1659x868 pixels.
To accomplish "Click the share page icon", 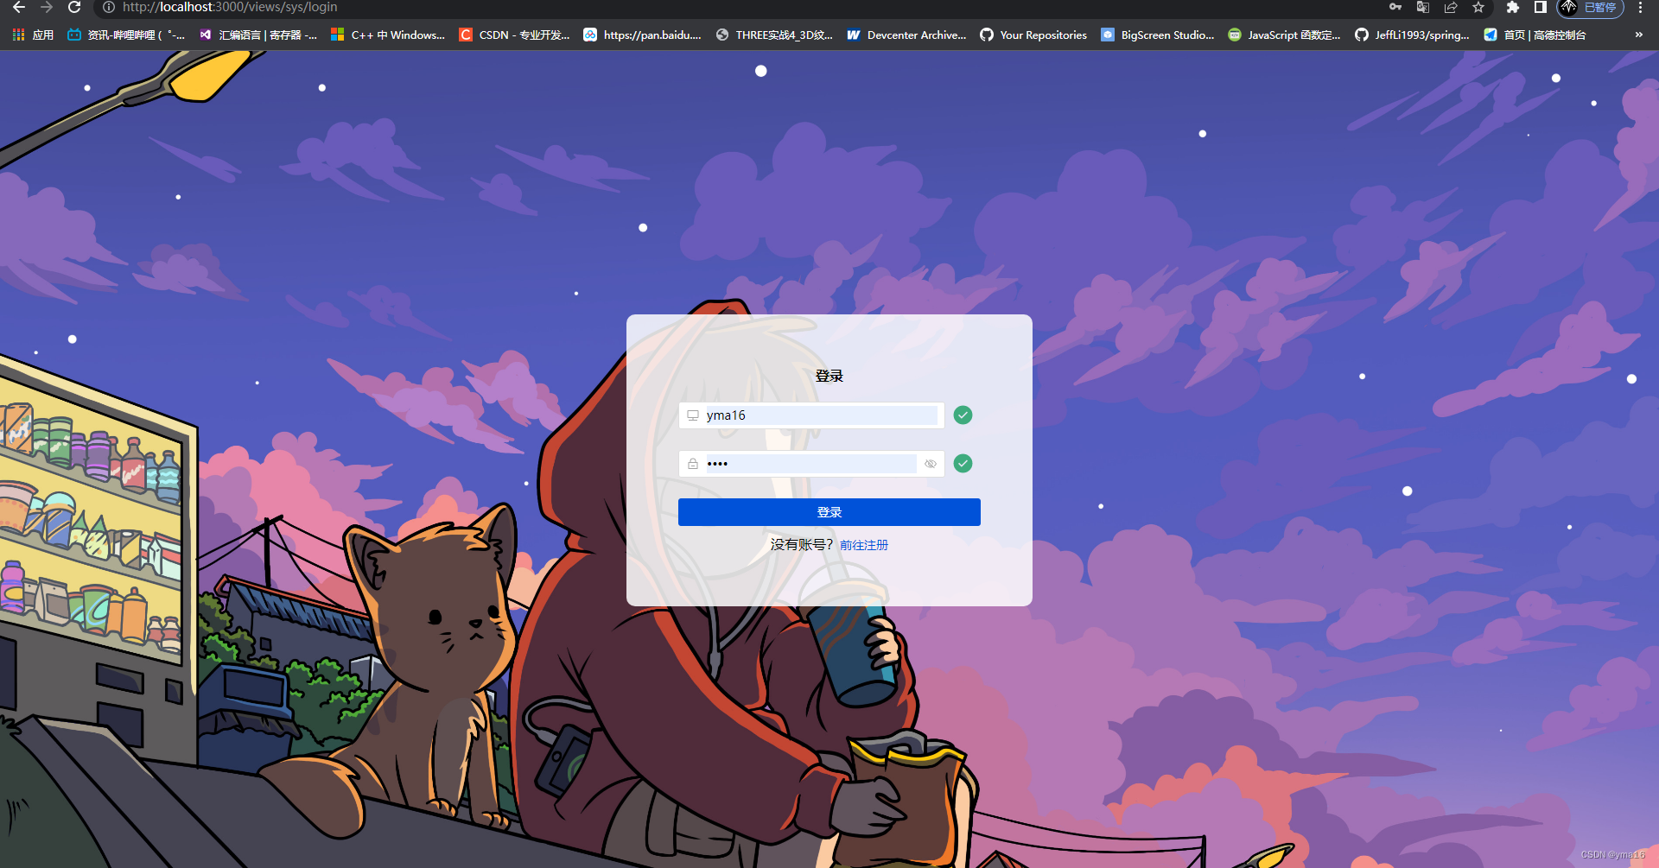I will [1451, 7].
